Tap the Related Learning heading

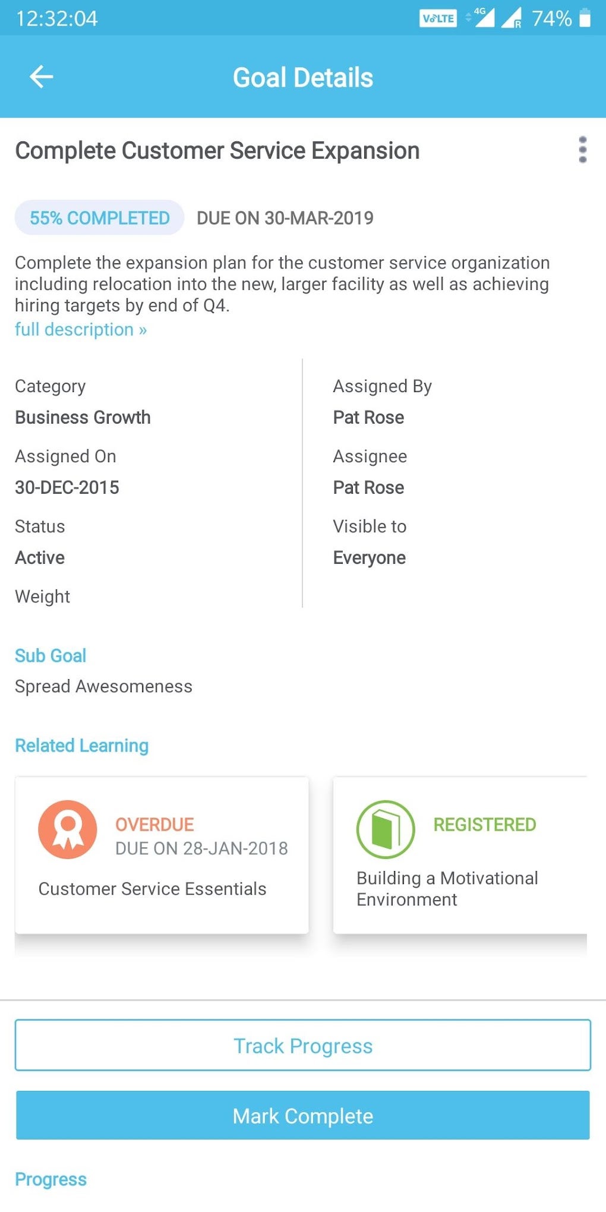click(81, 745)
